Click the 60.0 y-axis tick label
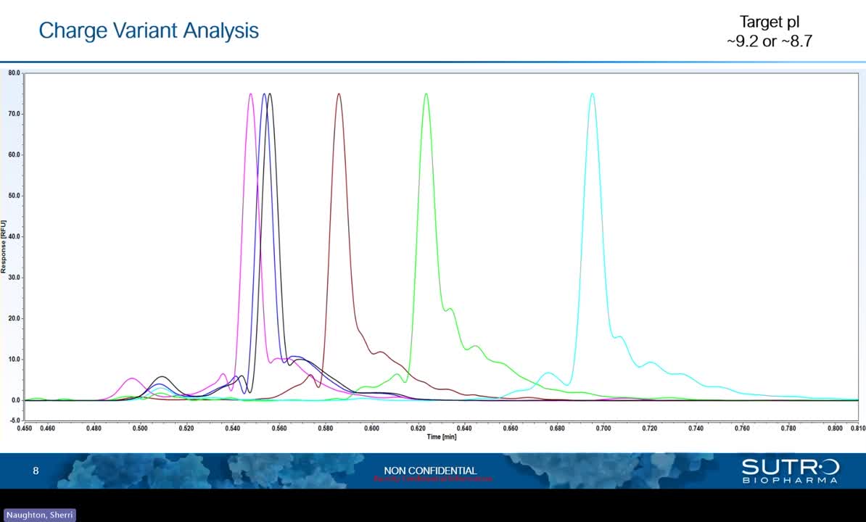The width and height of the screenshot is (866, 522). 14,154
